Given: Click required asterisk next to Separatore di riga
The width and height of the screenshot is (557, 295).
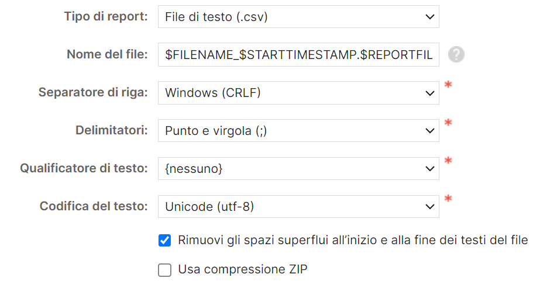Looking at the screenshot, I should pos(448,85).
